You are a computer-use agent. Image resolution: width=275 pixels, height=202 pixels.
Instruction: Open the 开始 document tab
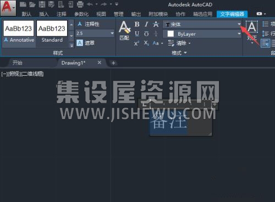pos(18,63)
